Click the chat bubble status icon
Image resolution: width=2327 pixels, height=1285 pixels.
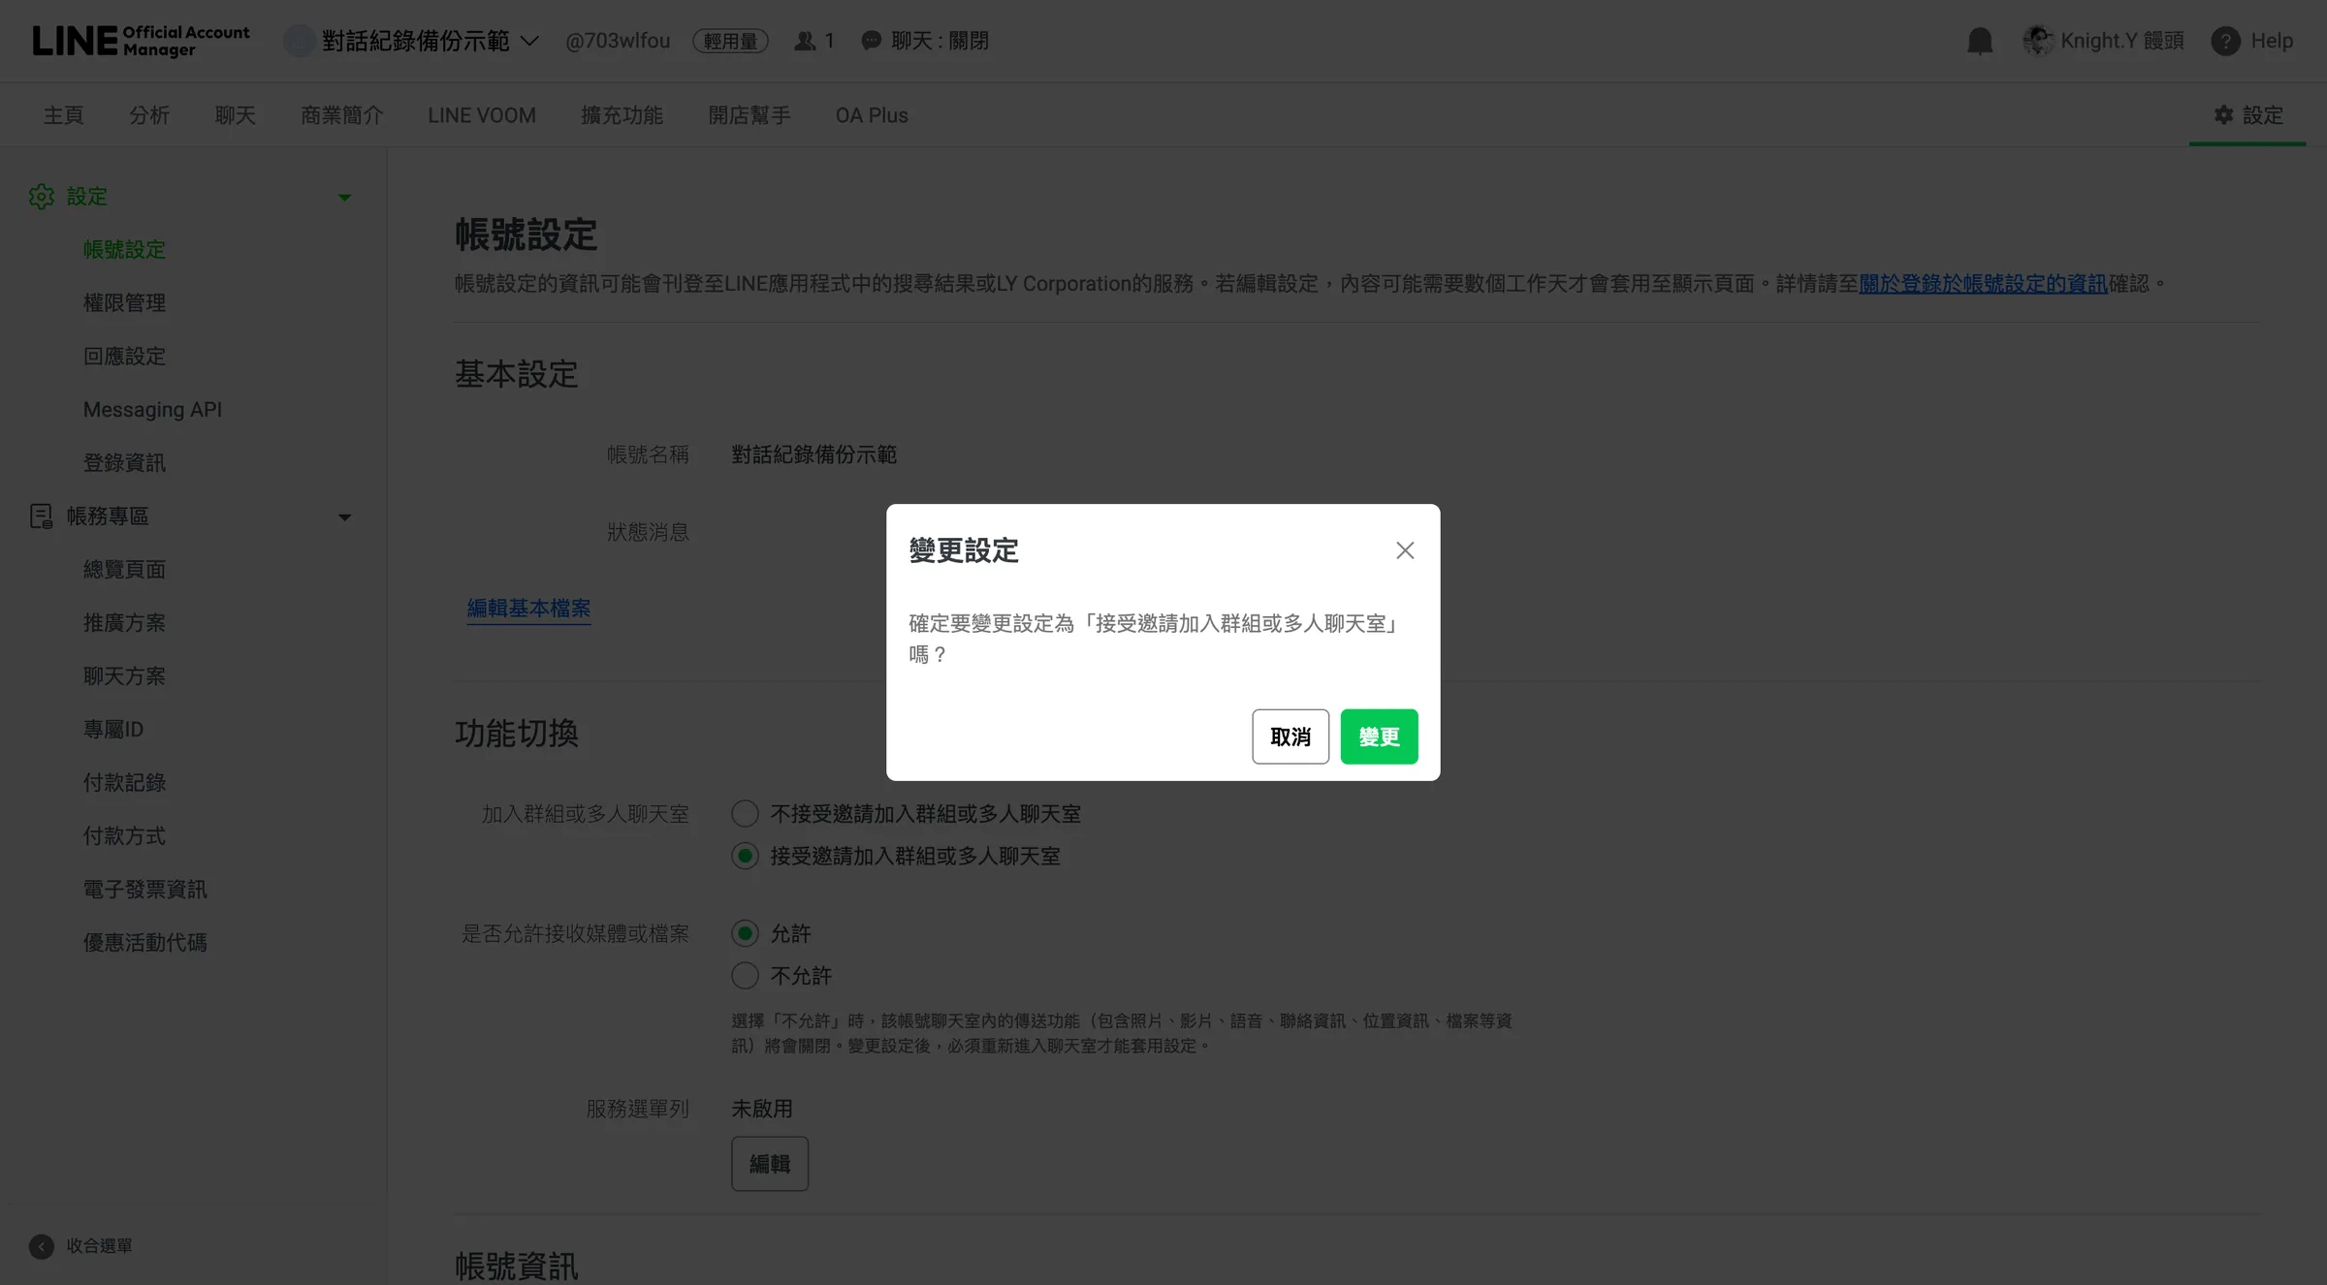coord(872,41)
